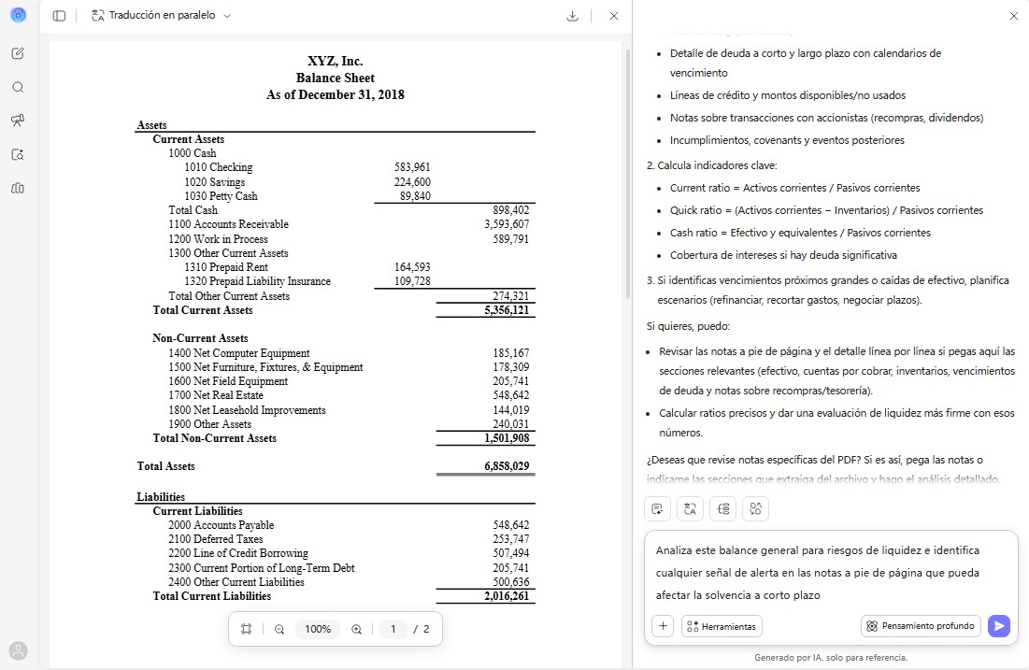Click 'Total Current Assets' value 5,356,121

point(507,309)
